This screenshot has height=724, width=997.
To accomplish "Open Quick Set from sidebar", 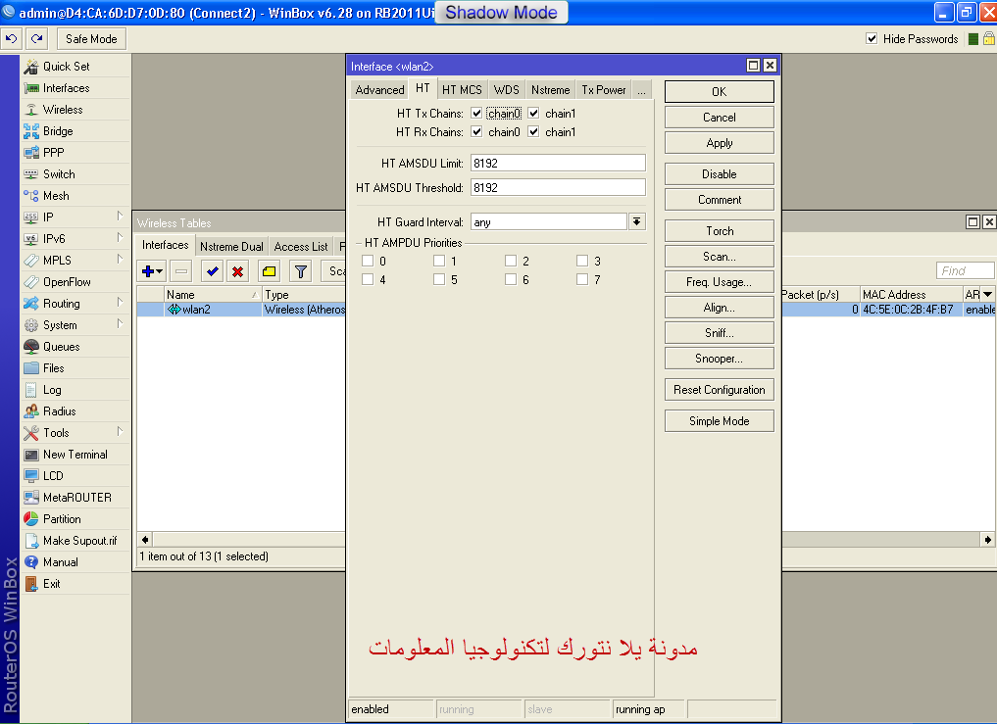I will point(66,66).
